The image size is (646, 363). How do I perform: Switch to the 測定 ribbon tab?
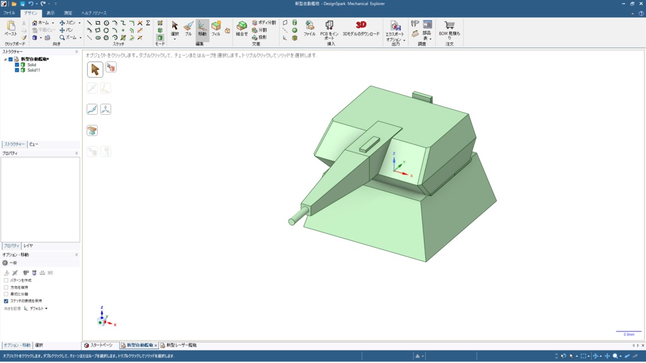[x=68, y=13]
